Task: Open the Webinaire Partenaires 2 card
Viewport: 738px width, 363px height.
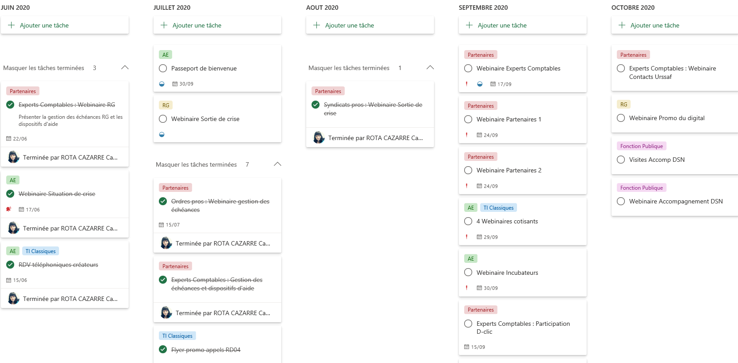Action: [509, 170]
